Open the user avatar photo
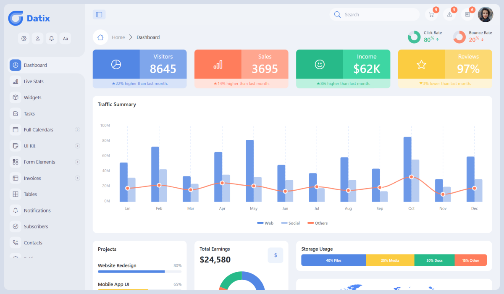504x294 pixels. point(486,14)
